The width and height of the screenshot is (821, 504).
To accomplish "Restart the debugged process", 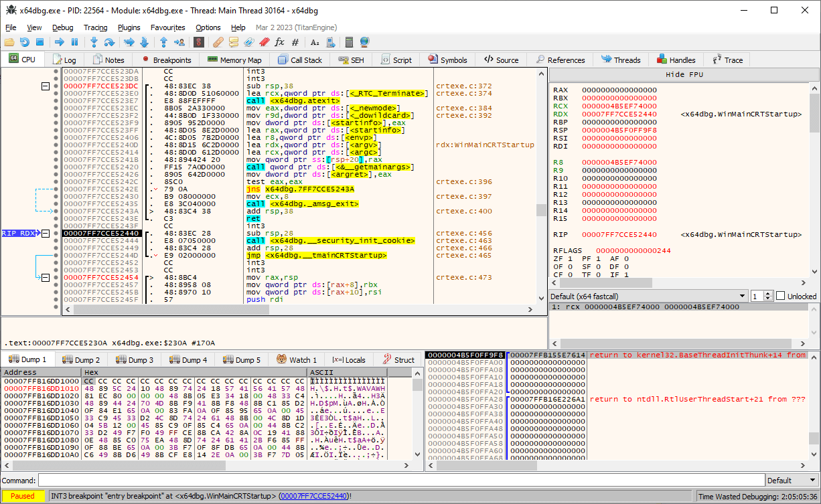I will (x=25, y=41).
